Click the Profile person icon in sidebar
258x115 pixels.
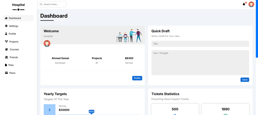(6, 34)
